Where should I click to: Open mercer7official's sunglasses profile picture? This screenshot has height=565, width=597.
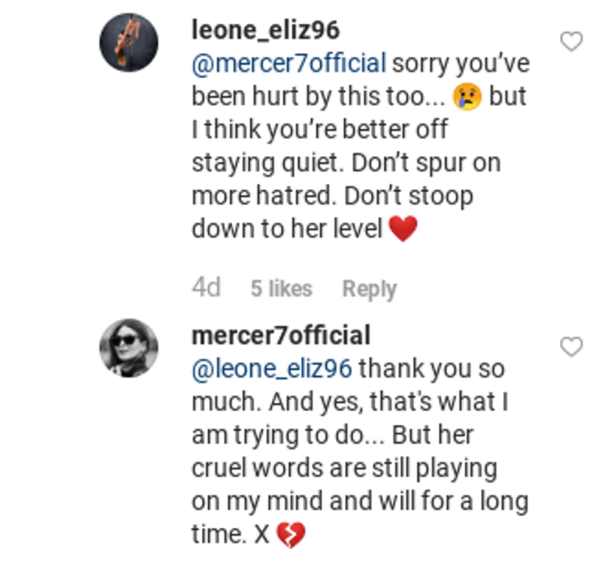pyautogui.click(x=129, y=348)
